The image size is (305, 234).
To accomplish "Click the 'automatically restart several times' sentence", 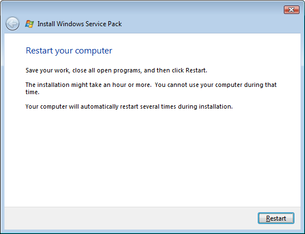I will point(129,106).
